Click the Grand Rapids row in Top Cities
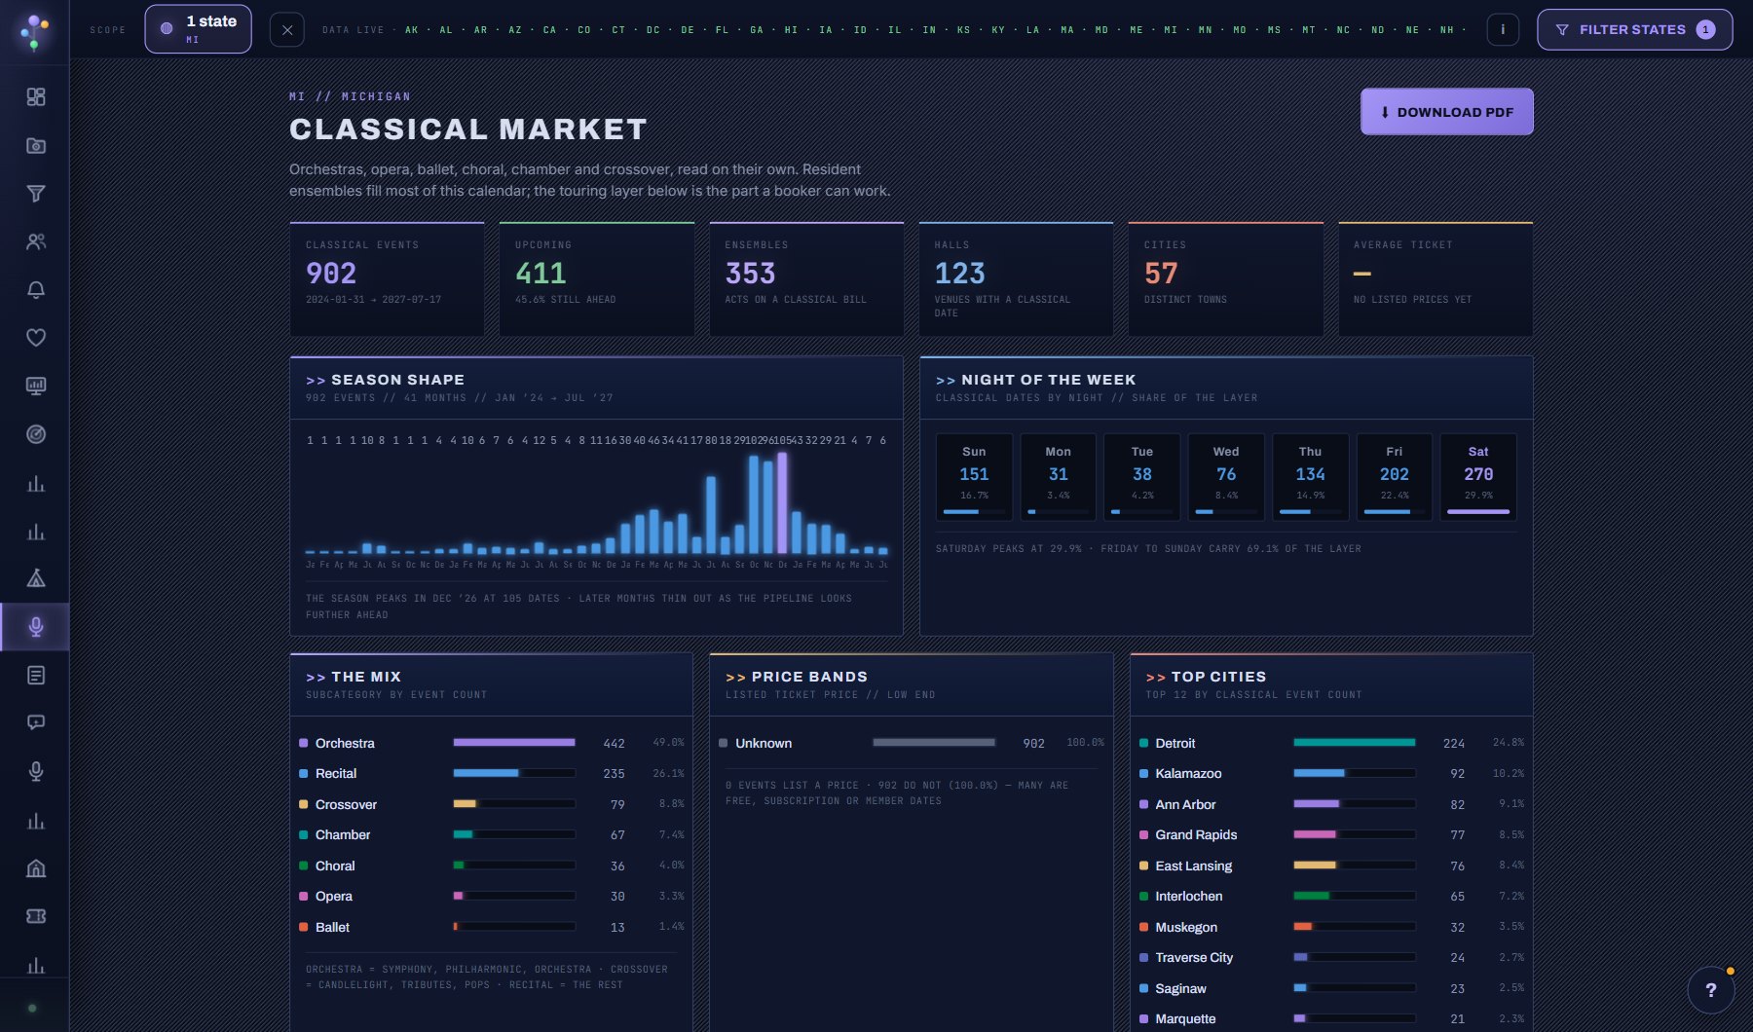Image resolution: width=1753 pixels, height=1032 pixels. [x=1331, y=834]
